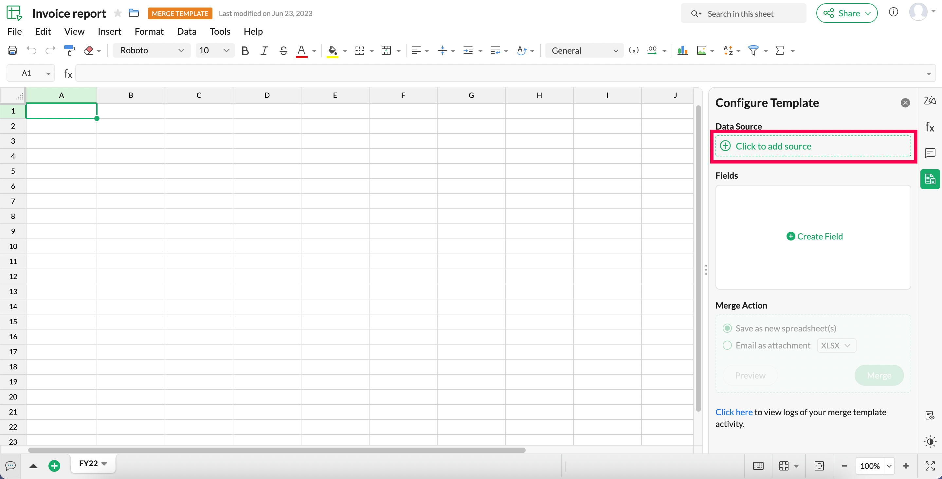Select Save as new spreadsheet(s) option

(727, 328)
